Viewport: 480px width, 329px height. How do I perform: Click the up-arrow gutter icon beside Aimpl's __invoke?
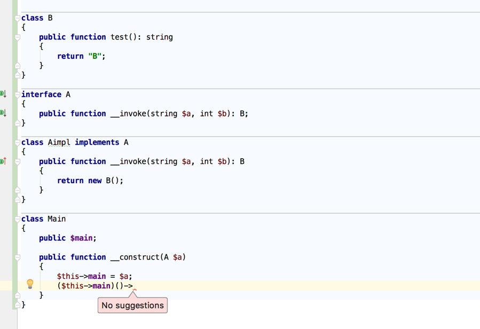tap(3, 161)
